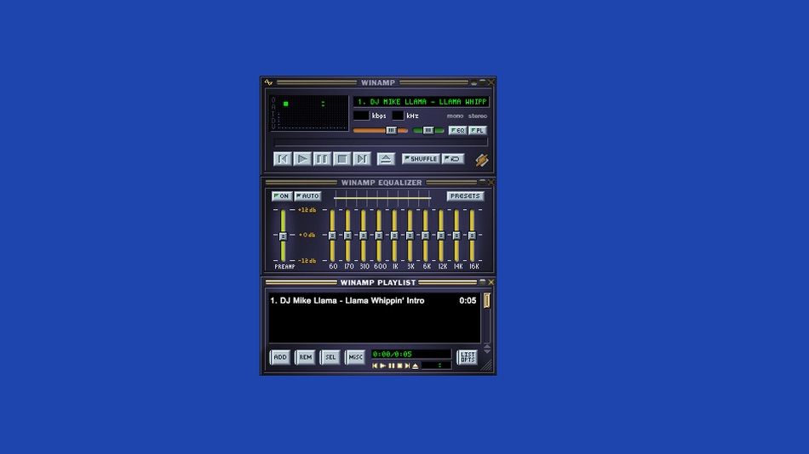Stop playback with the main Stop button

coord(341,159)
